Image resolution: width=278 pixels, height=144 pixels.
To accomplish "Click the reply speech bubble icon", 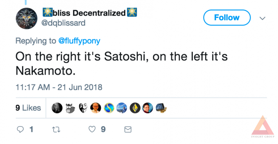I will pos(20,130).
